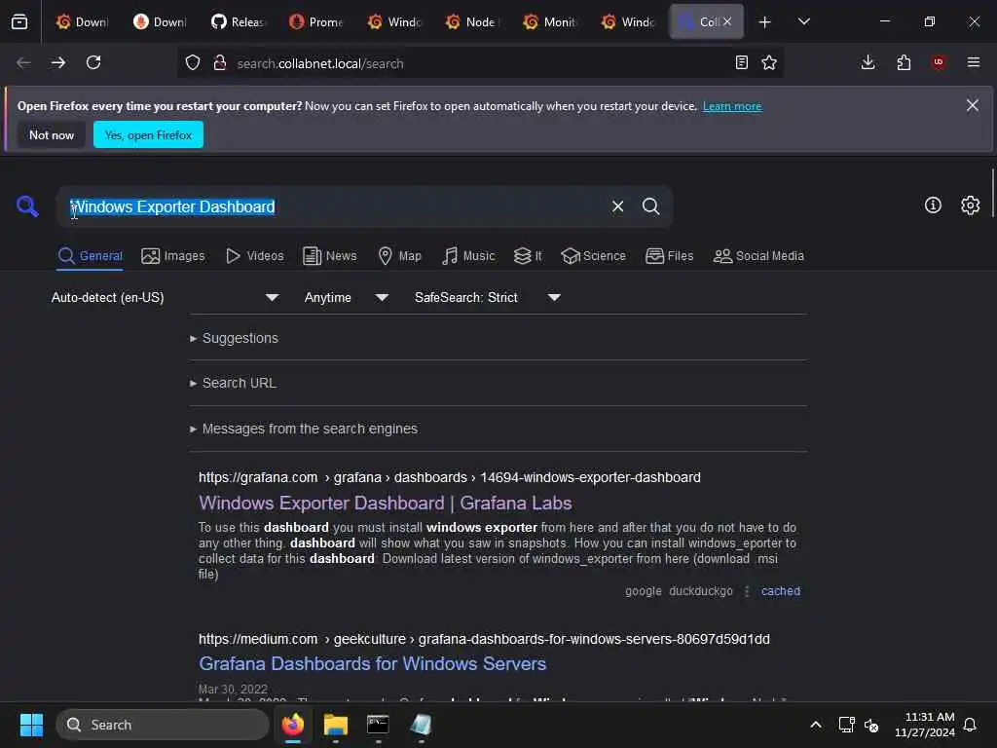Switch to the Files category
This screenshot has height=748, width=997.
tap(669, 256)
